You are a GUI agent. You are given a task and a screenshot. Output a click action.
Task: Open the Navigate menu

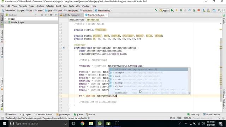(23, 6)
